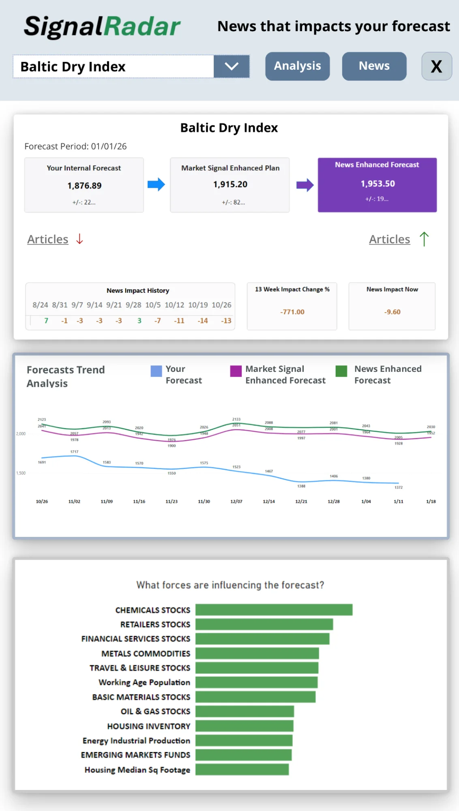Viewport: 459px width, 811px height.
Task: Expand the Baltic Dry Index dropdown chevron
Action: (232, 67)
